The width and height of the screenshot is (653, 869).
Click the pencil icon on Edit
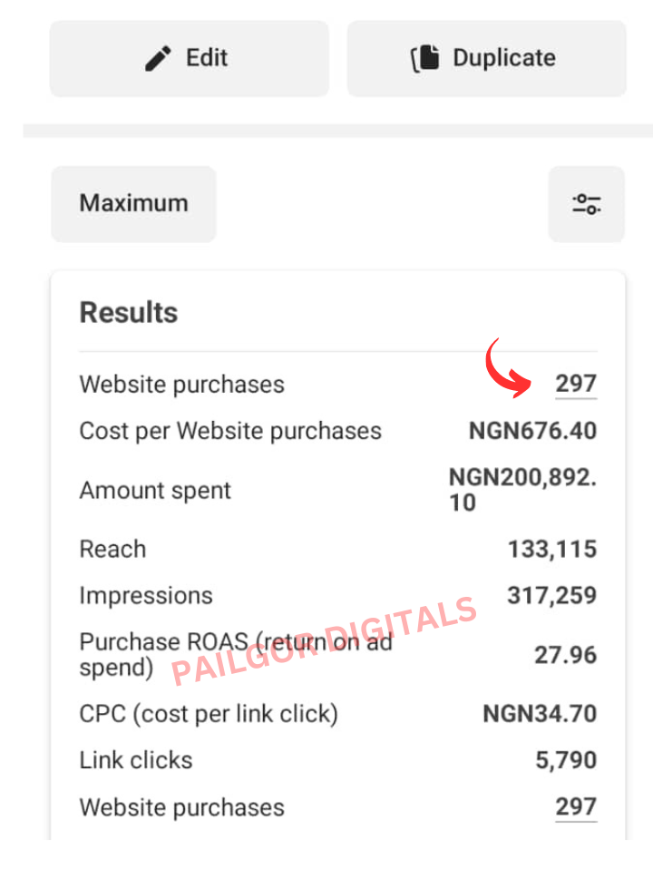point(159,59)
